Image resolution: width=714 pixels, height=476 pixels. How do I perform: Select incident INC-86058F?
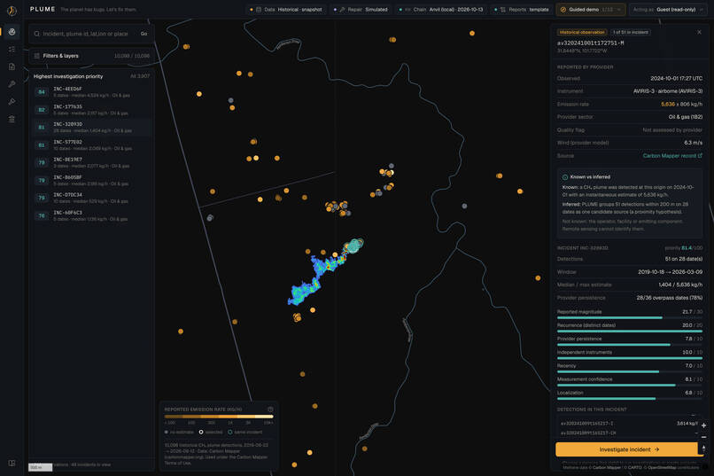point(91,180)
